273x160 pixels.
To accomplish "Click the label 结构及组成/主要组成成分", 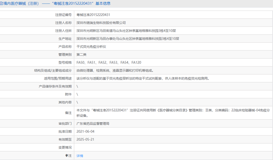I will click(x=53, y=70).
